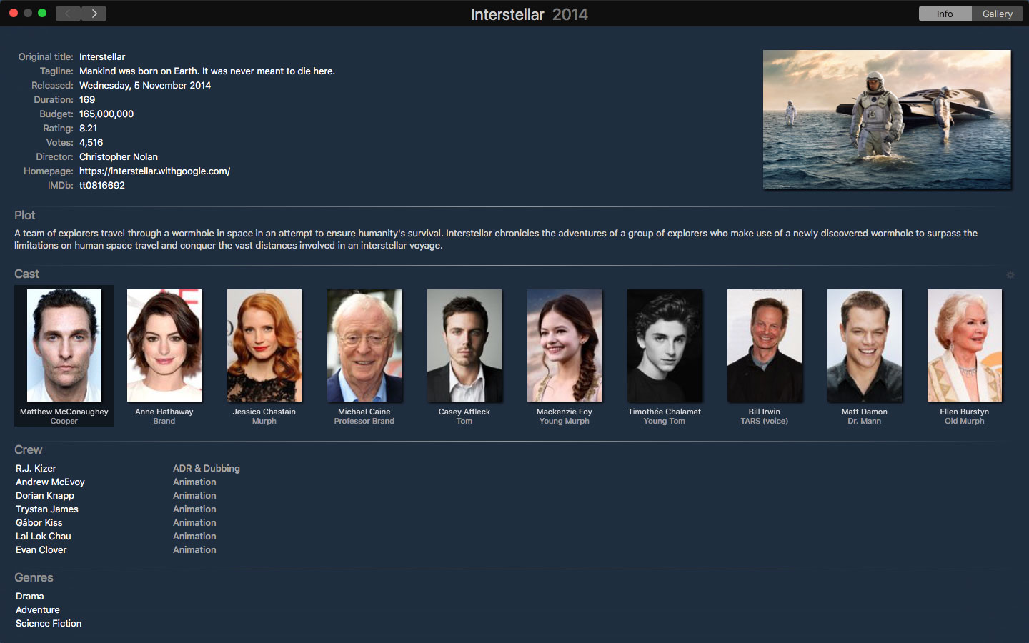Click crew member Gábor Kiss

[x=39, y=522]
